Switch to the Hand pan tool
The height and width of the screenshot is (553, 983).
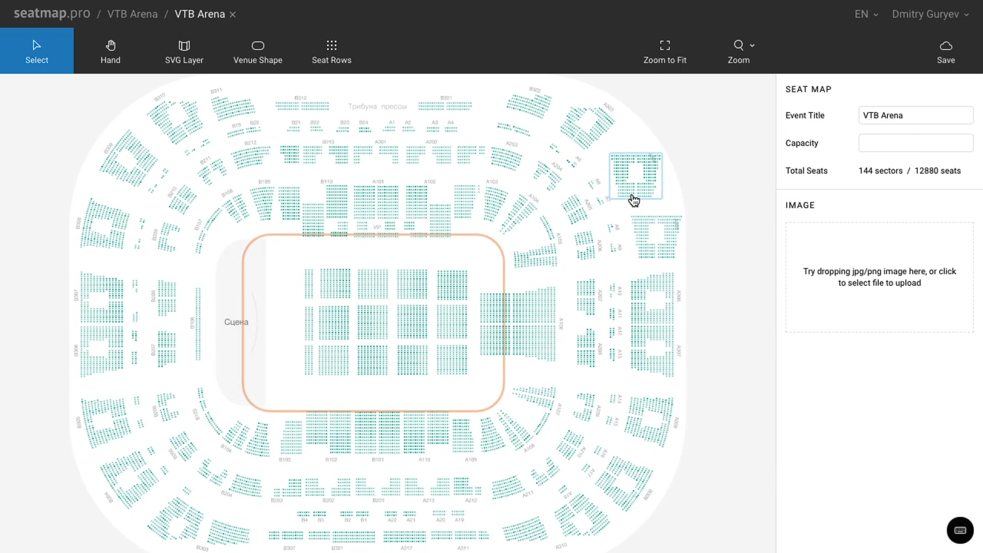point(110,51)
